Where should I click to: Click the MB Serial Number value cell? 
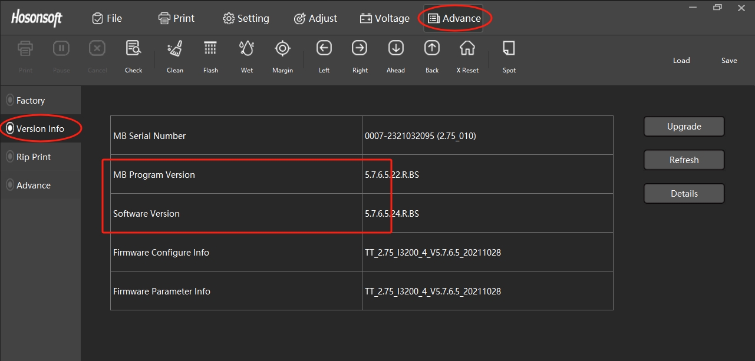click(x=487, y=135)
